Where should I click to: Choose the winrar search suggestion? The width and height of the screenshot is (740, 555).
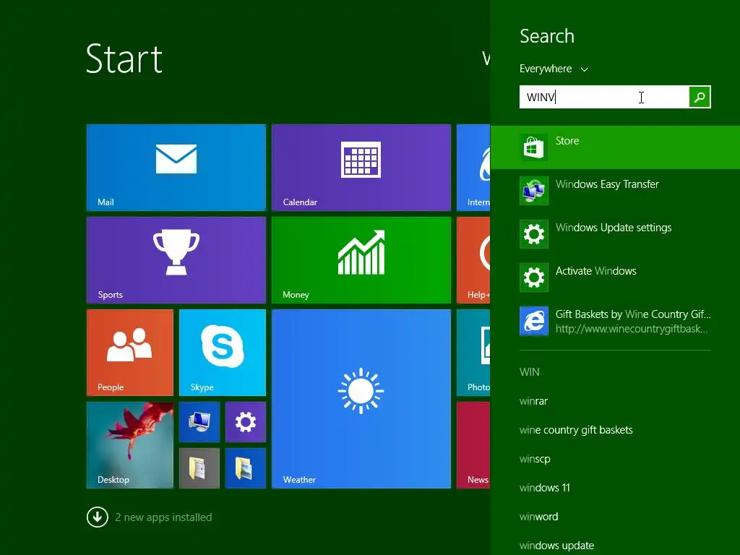[533, 401]
